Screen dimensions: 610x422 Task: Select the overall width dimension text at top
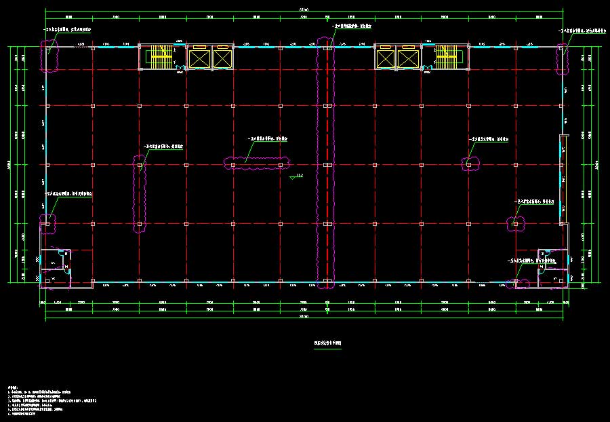coord(303,9)
